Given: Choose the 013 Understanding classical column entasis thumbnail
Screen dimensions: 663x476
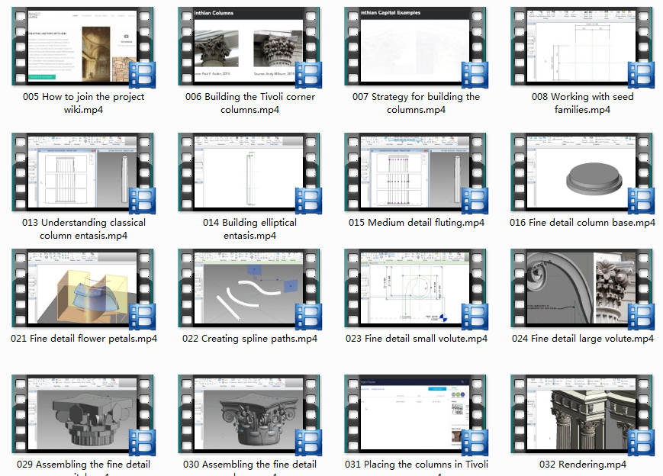Looking at the screenshot, I should [83, 172].
